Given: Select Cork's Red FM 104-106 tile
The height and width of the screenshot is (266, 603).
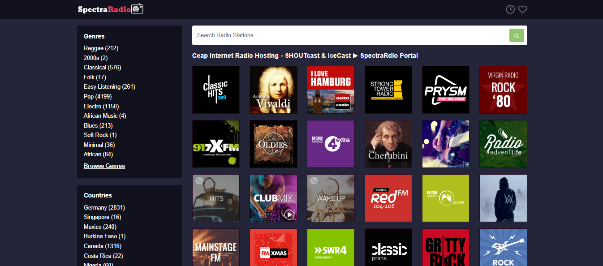Looking at the screenshot, I should point(388,198).
